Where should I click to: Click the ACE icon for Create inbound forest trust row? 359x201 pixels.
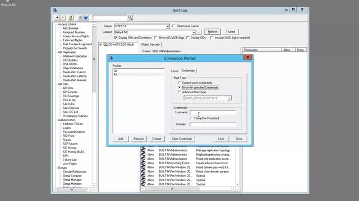(x=144, y=163)
